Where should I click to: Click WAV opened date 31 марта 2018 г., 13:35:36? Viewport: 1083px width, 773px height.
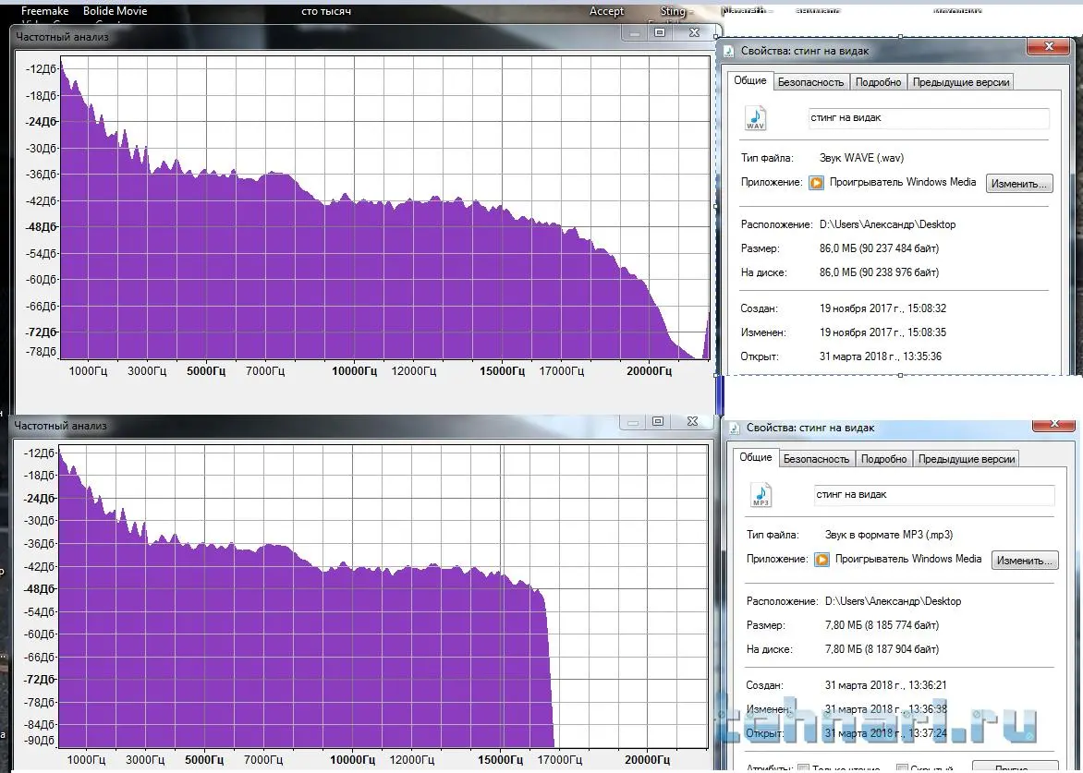pyautogui.click(x=881, y=356)
